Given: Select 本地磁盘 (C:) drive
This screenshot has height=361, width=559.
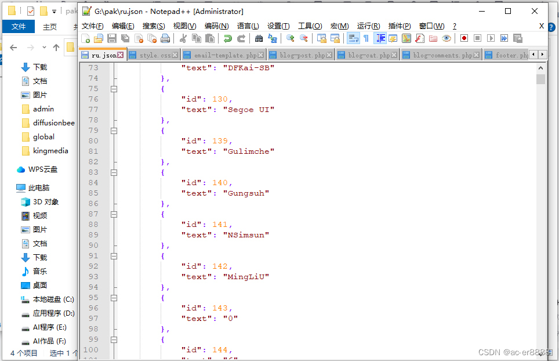Looking at the screenshot, I should pos(48,299).
